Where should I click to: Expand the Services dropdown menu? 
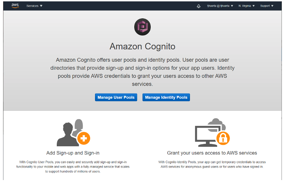(34, 6)
